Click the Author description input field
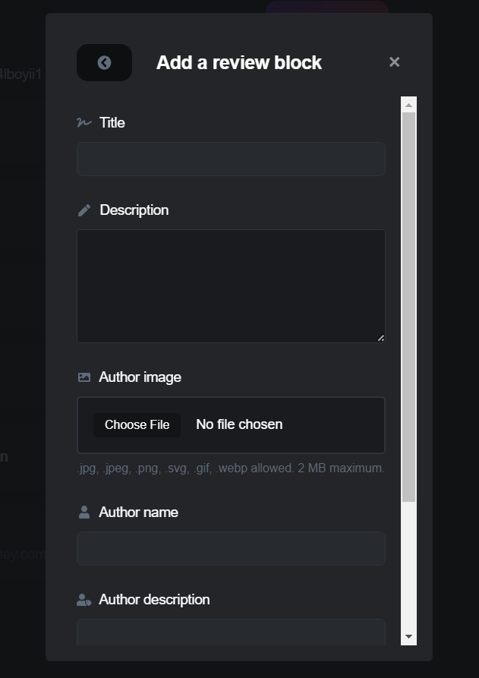 (231, 632)
